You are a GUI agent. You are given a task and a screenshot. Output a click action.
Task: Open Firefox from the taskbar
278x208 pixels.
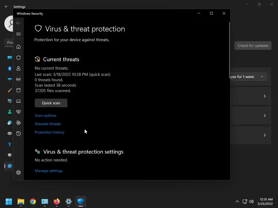tap(57, 201)
